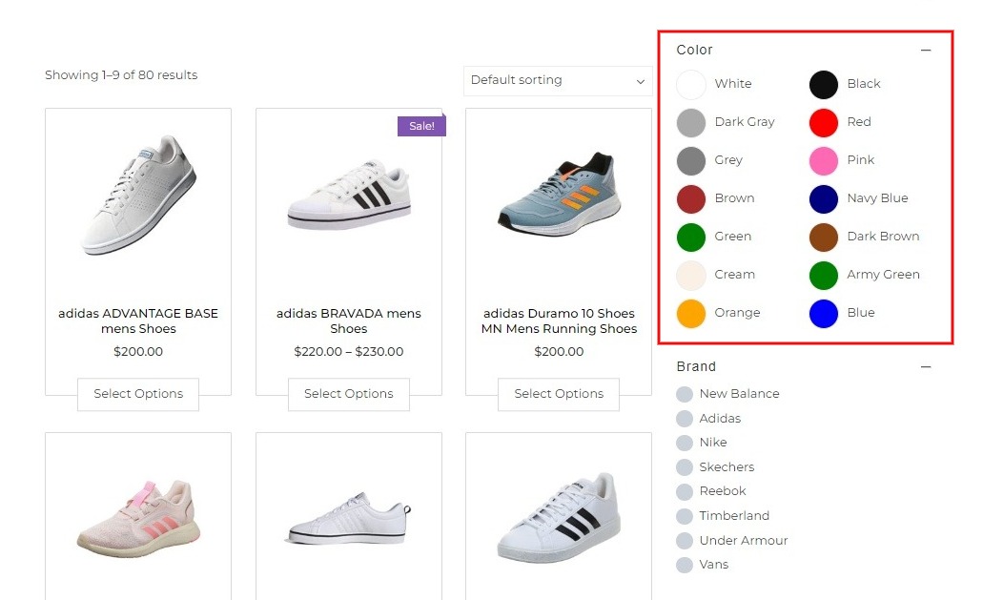View the adidas ADVANTAGE BASE shoe image
The width and height of the screenshot is (983, 600).
pyautogui.click(x=138, y=196)
